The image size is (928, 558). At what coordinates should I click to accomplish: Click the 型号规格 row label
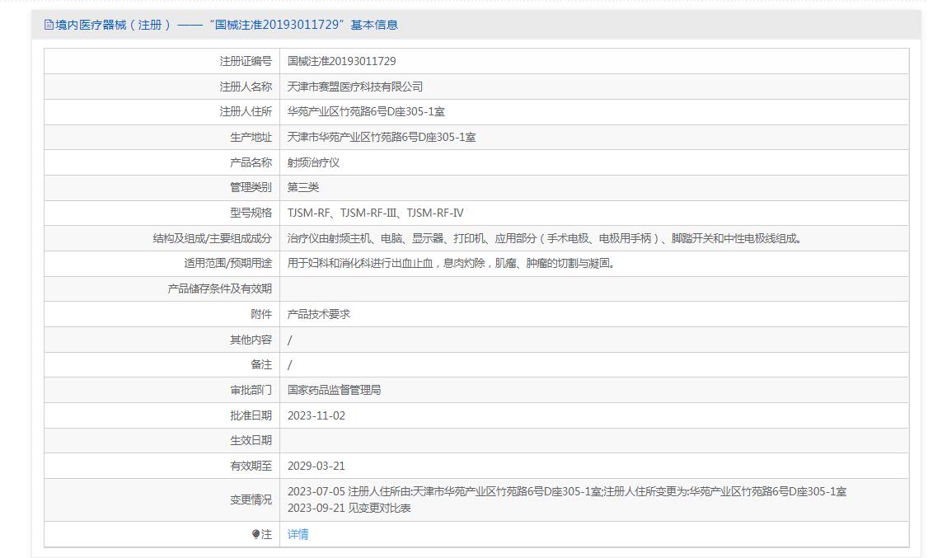(x=251, y=213)
